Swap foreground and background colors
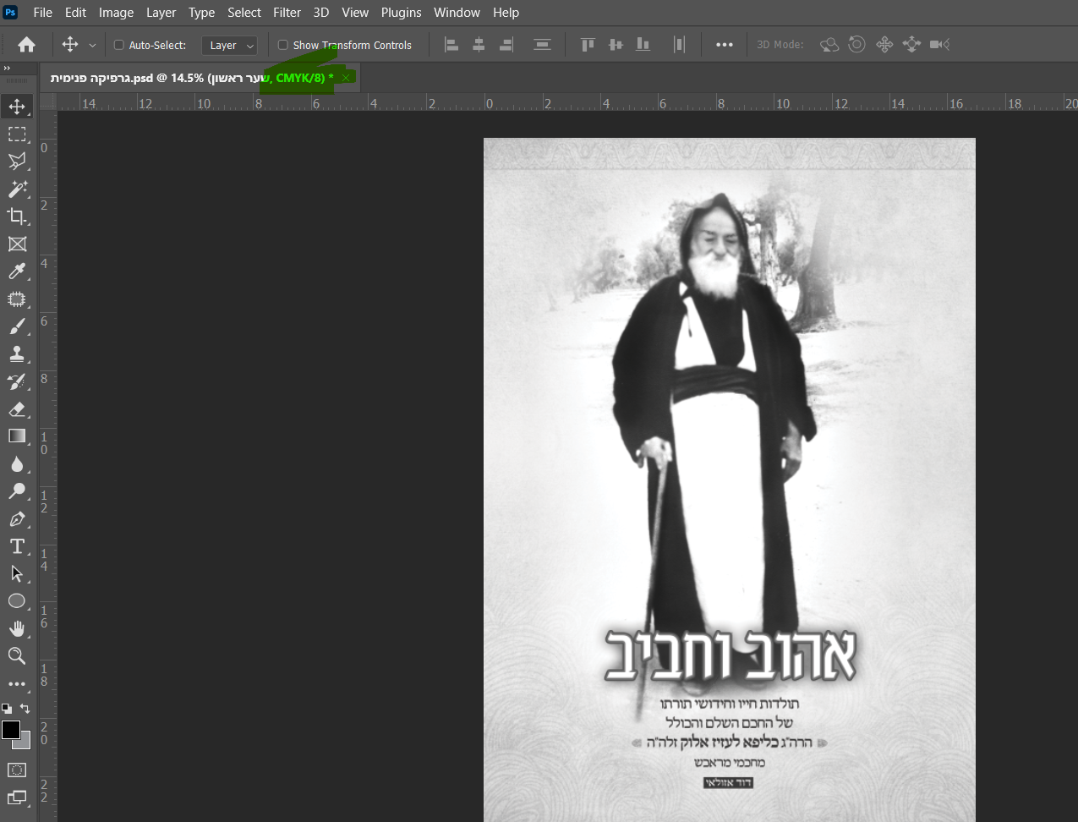The width and height of the screenshot is (1078, 822). pyautogui.click(x=25, y=708)
